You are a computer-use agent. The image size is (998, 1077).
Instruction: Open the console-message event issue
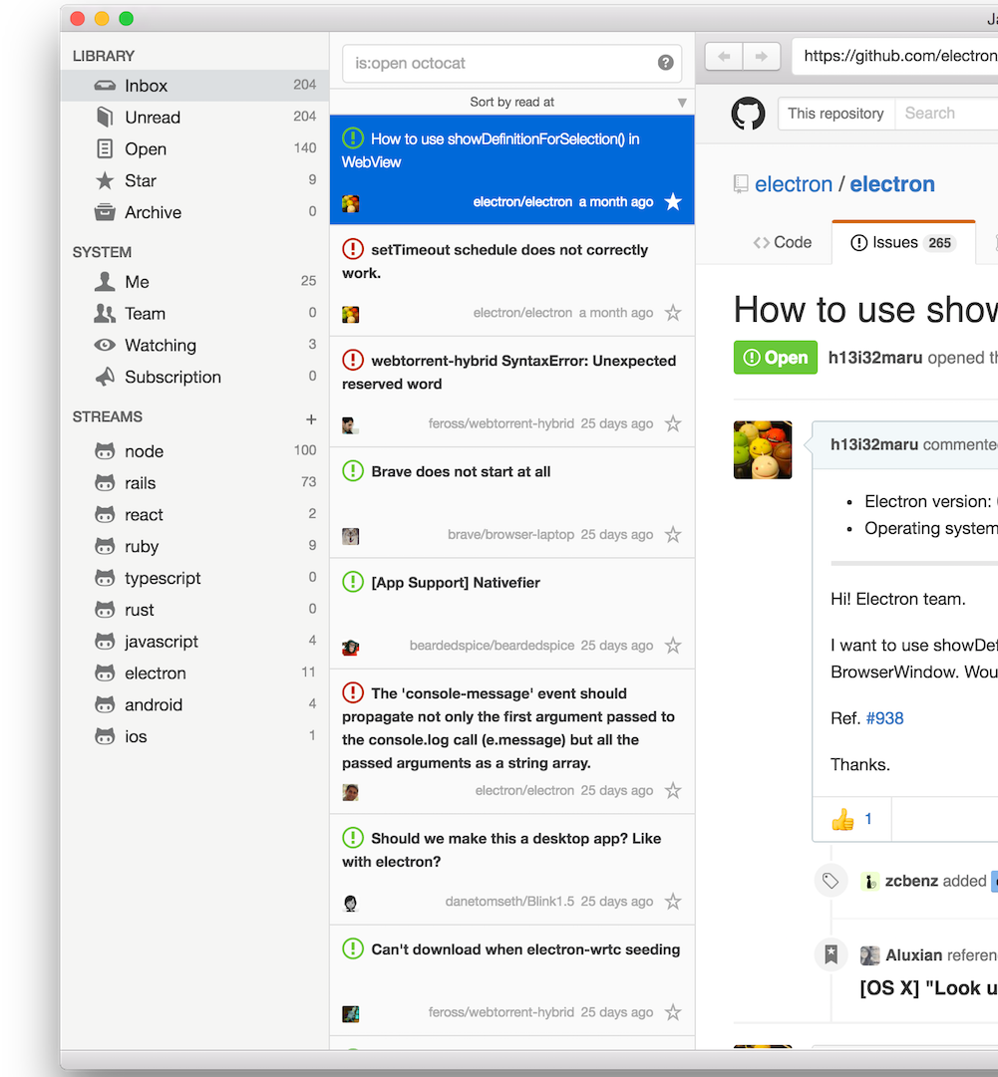[x=512, y=742]
